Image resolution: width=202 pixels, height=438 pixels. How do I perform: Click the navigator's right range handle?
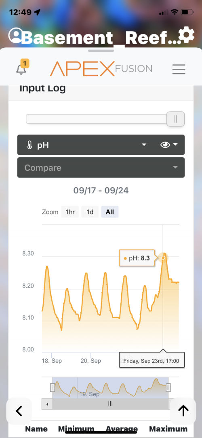pyautogui.click(x=168, y=387)
